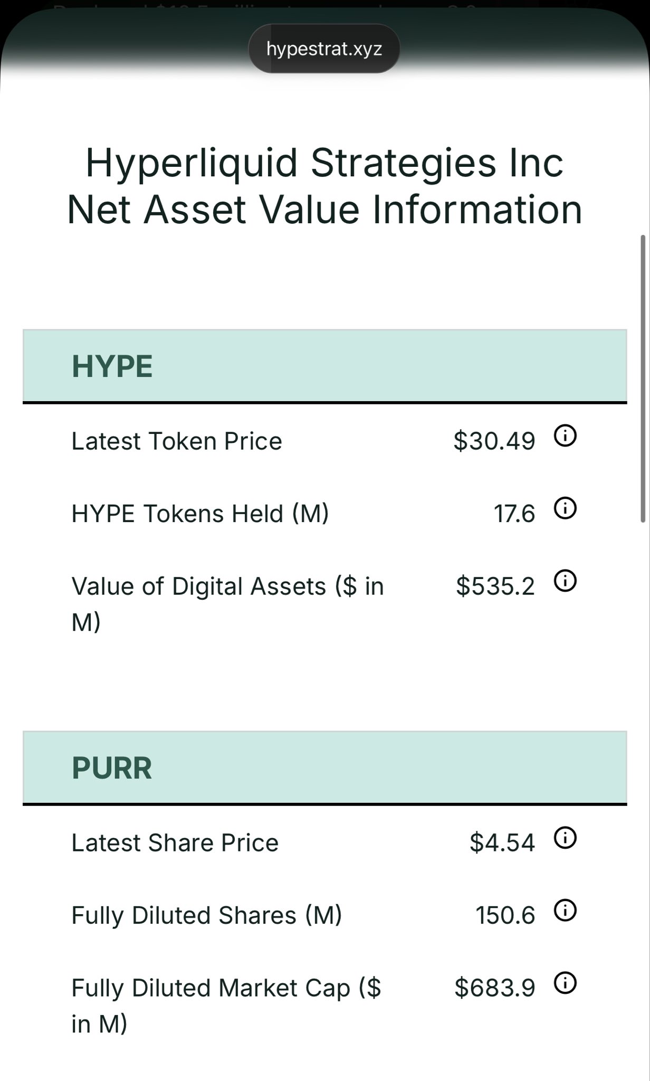Screen dimensions: 650x1081
Task: Click the Latest Token Price label
Action: [177, 441]
